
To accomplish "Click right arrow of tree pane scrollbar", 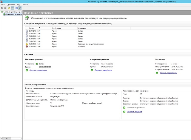I will pyautogui.click(x=21, y=139).
